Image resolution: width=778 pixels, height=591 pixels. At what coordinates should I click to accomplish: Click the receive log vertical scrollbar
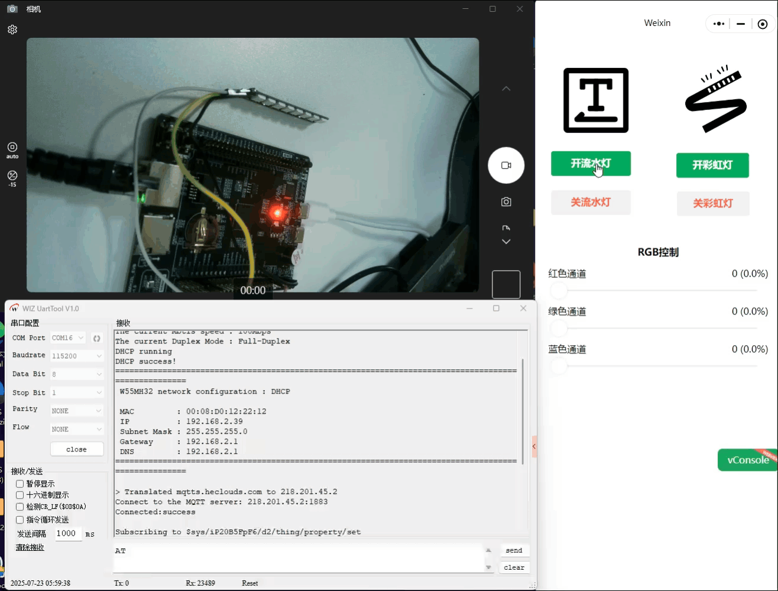(523, 411)
